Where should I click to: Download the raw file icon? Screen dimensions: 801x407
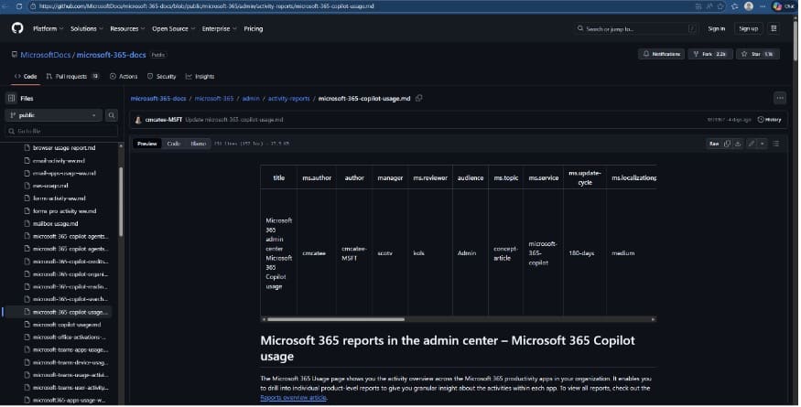738,144
